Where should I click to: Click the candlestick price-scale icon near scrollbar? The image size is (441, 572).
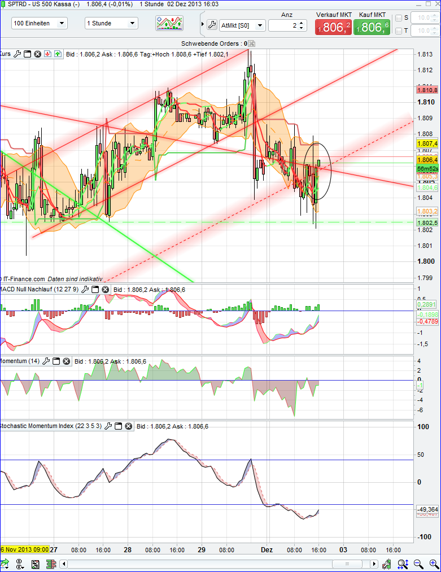coord(387,564)
